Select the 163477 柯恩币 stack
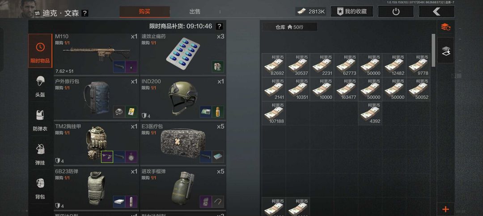483x216 pixels. click(346, 89)
